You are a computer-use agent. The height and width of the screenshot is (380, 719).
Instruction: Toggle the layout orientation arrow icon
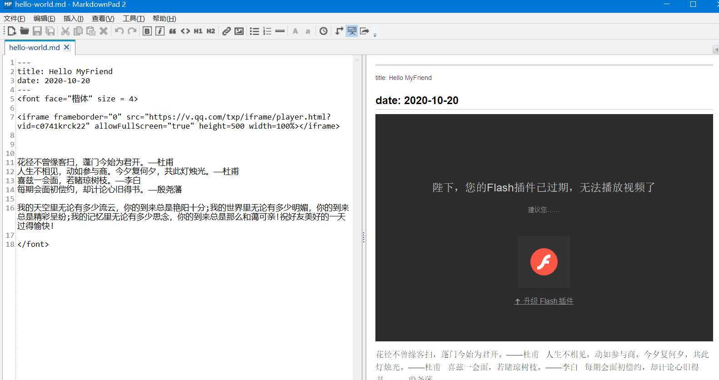[x=339, y=31]
